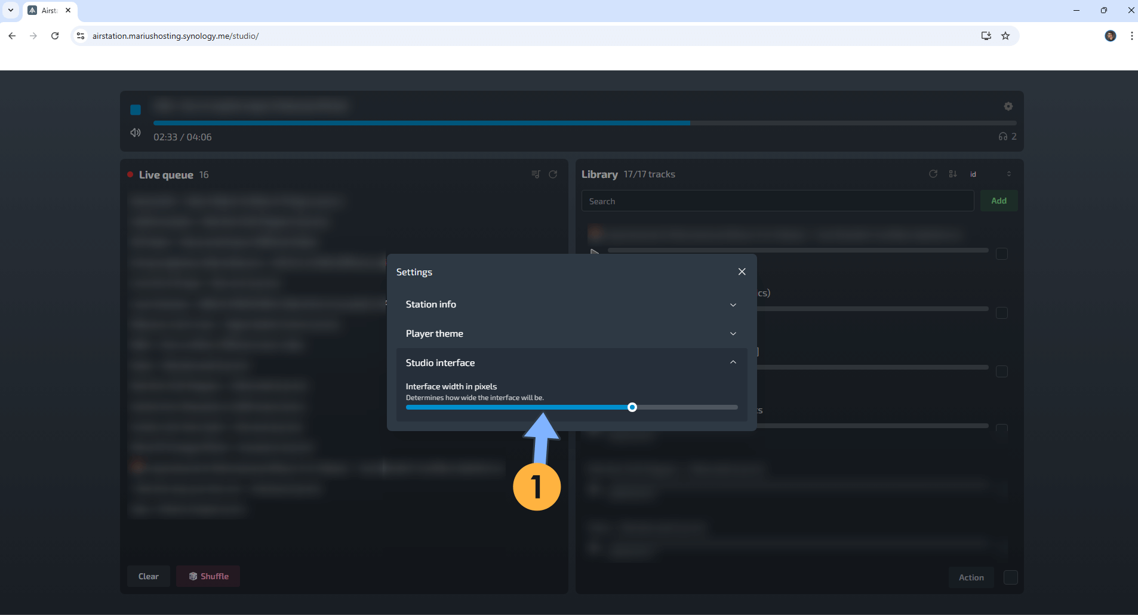Adjust the interface width slider
Screen dimensions: 1138x615
click(632, 407)
